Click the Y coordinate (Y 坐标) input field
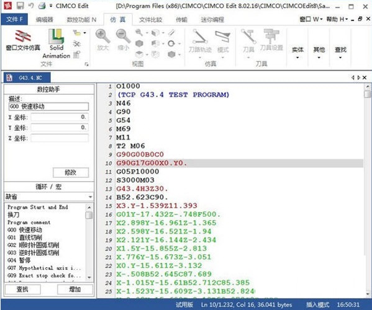Screen dimensions: 372x310 (60, 128)
